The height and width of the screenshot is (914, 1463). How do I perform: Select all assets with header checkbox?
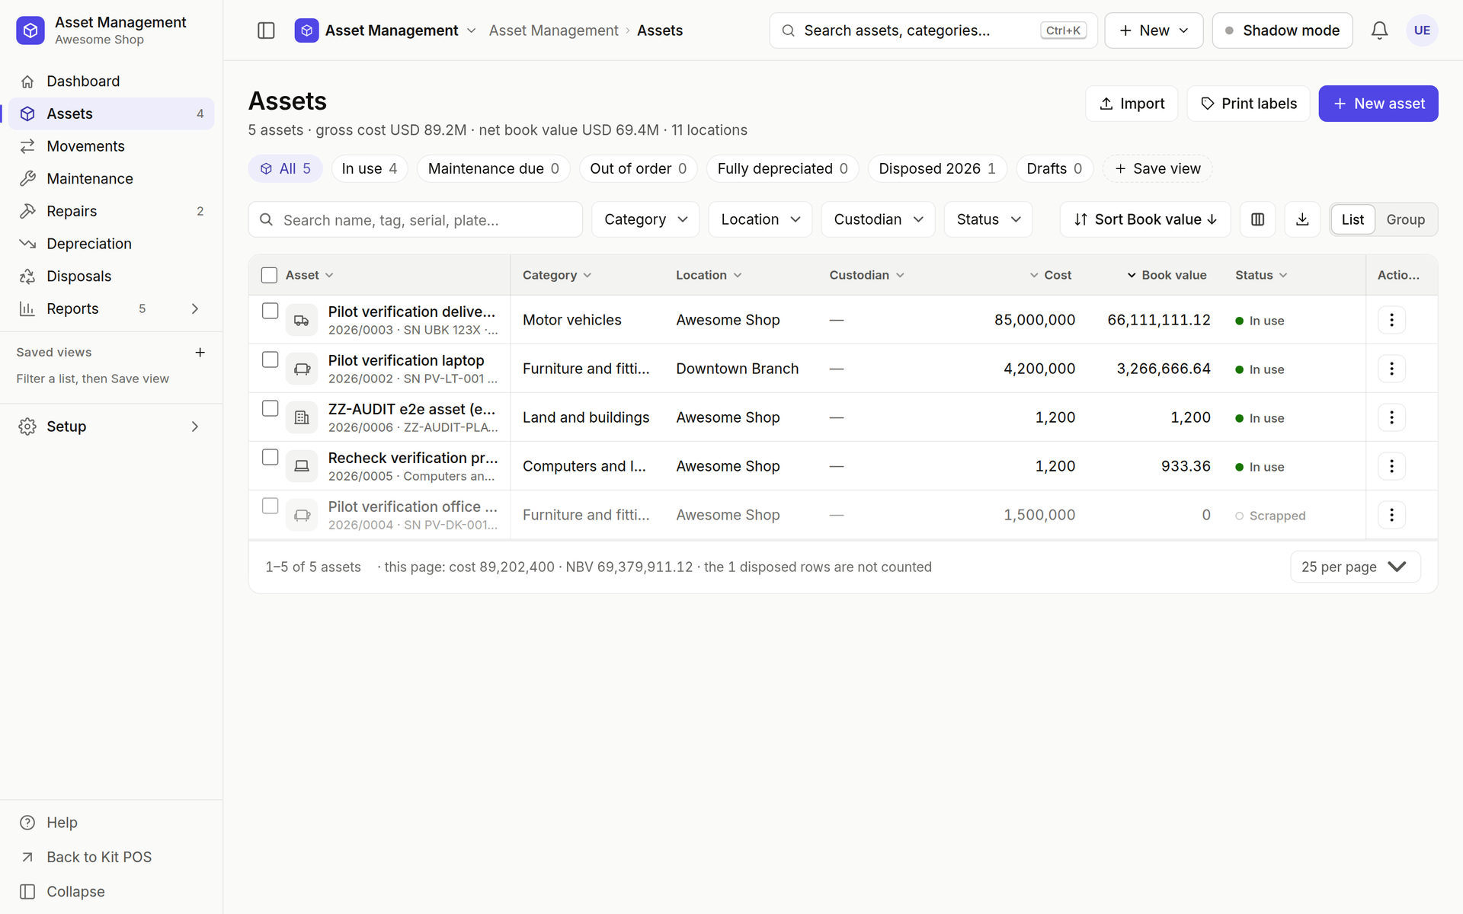(269, 275)
